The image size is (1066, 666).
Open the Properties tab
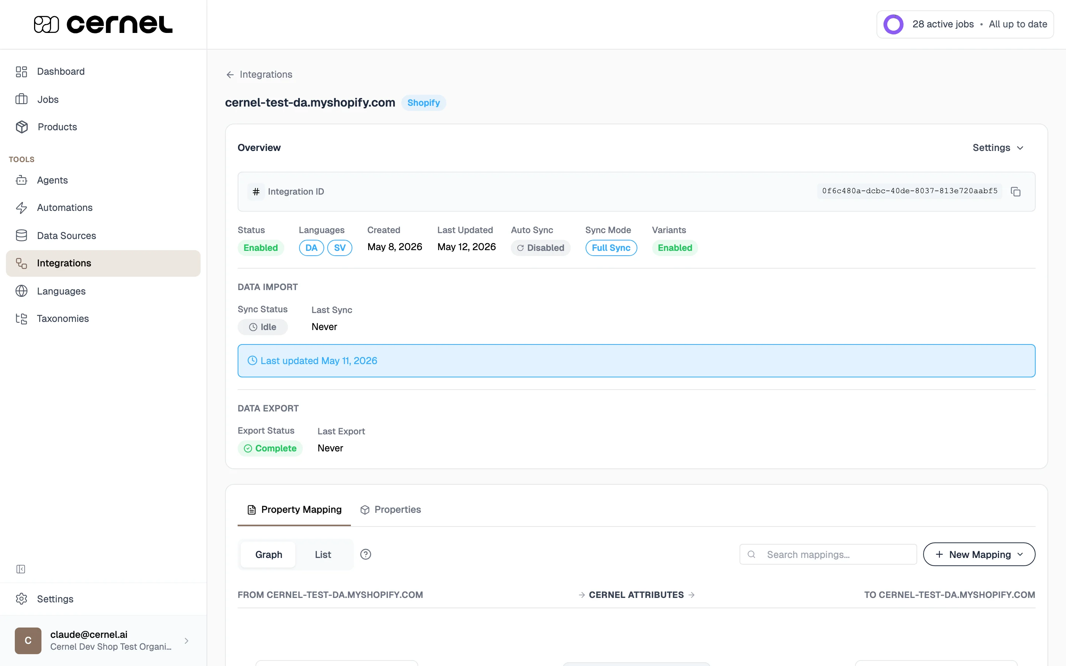(390, 509)
